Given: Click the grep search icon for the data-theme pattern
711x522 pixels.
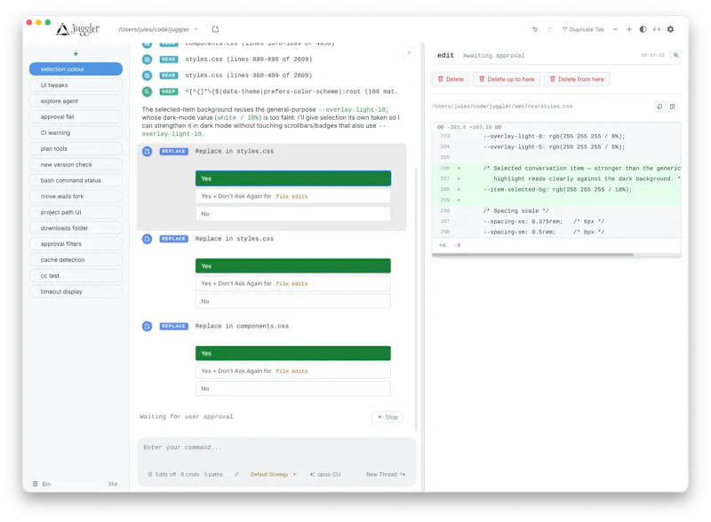Looking at the screenshot, I should click(147, 91).
